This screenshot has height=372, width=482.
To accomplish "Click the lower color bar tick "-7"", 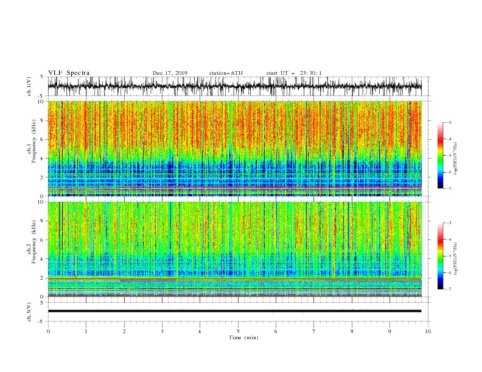I will [449, 289].
